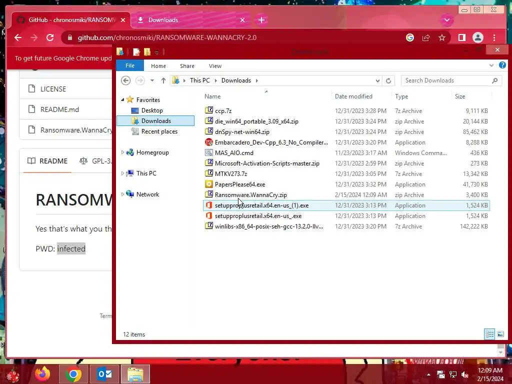Open Chrome share page icon
512x384 pixels.
pos(426,38)
